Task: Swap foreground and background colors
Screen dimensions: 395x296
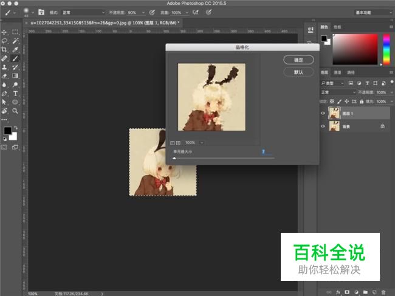Action: pyautogui.click(x=16, y=128)
